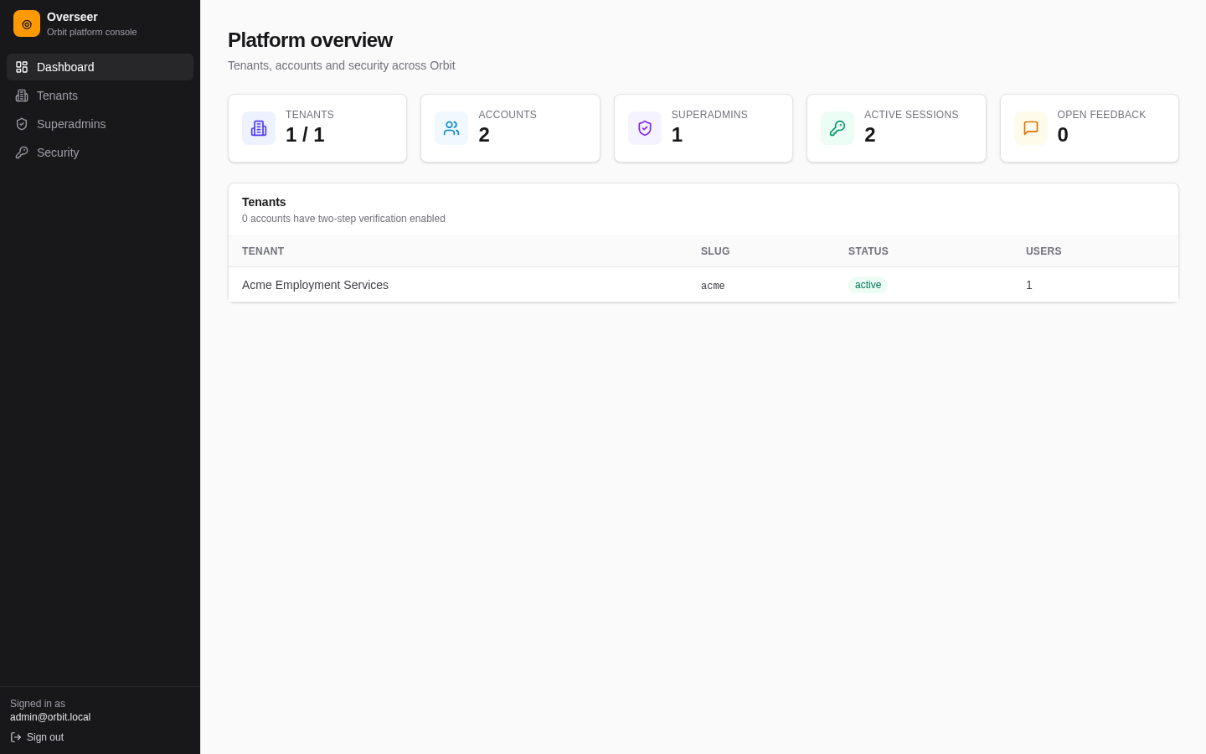Navigate to the Security sidebar page
The height and width of the screenshot is (754, 1206).
pyautogui.click(x=100, y=152)
